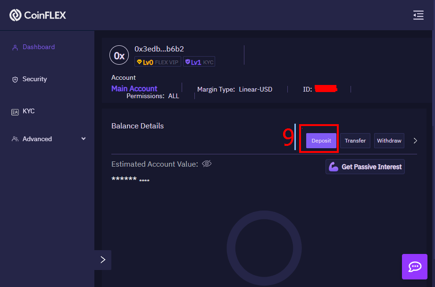The height and width of the screenshot is (287, 435).
Task: Open the KYC sidebar item
Action: click(29, 111)
